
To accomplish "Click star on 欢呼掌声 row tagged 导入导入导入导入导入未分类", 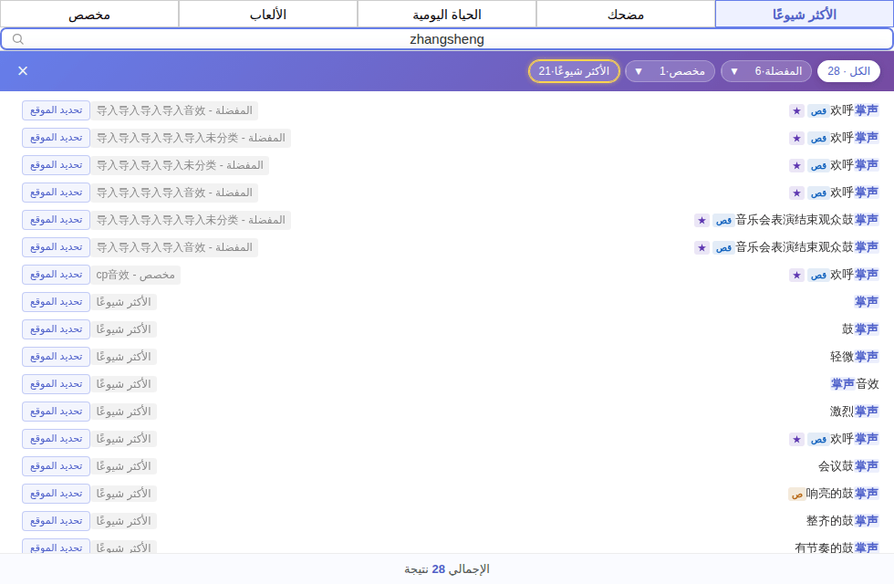I will point(796,138).
